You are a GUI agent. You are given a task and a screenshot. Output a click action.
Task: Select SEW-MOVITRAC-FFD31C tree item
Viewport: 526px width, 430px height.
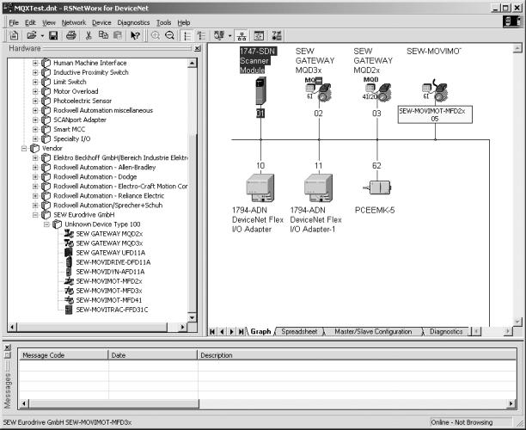pos(112,310)
